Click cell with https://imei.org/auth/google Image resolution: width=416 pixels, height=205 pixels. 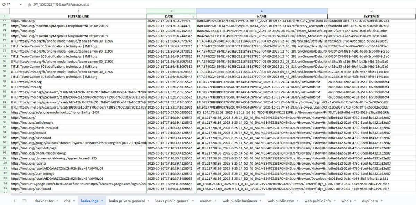point(78,123)
